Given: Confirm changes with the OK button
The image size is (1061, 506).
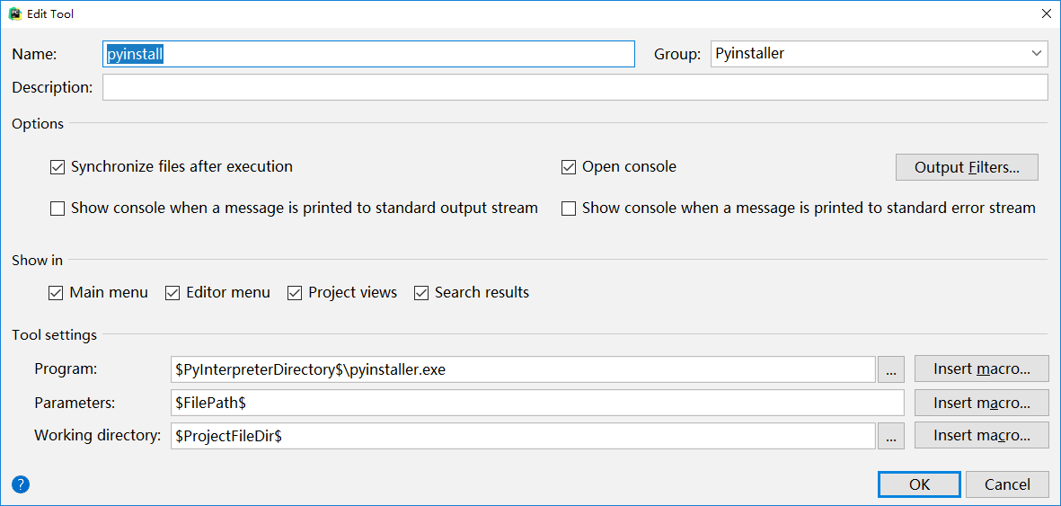Looking at the screenshot, I should pos(920,484).
